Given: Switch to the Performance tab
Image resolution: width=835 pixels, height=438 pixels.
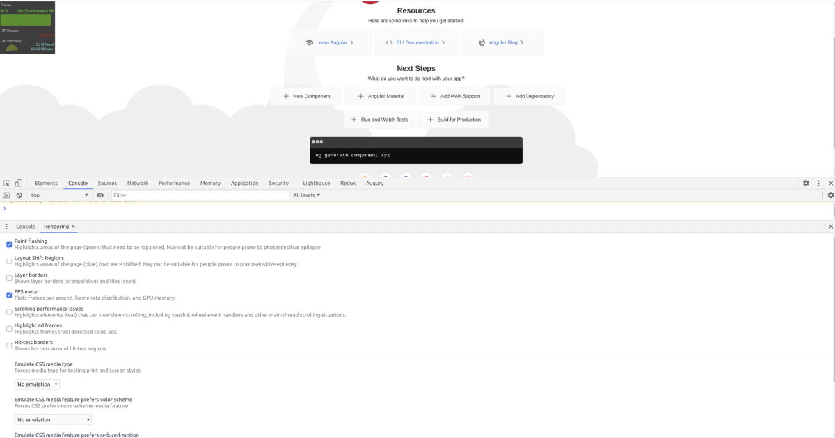Looking at the screenshot, I should tap(174, 183).
